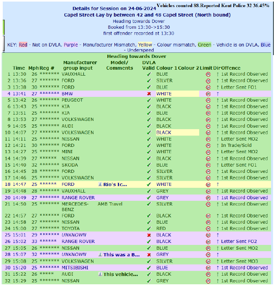
Task: Click direction arrow in row 28 UNKNOWN
Action: coord(218,254)
